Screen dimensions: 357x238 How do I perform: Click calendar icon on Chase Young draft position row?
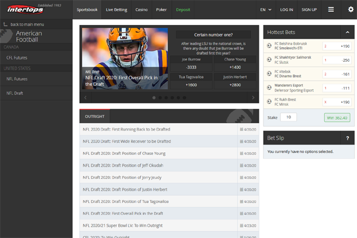[x=242, y=154]
